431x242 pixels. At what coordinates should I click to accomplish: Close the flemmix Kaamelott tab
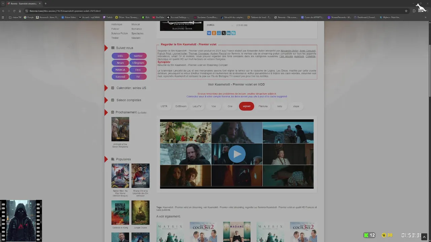click(x=39, y=4)
